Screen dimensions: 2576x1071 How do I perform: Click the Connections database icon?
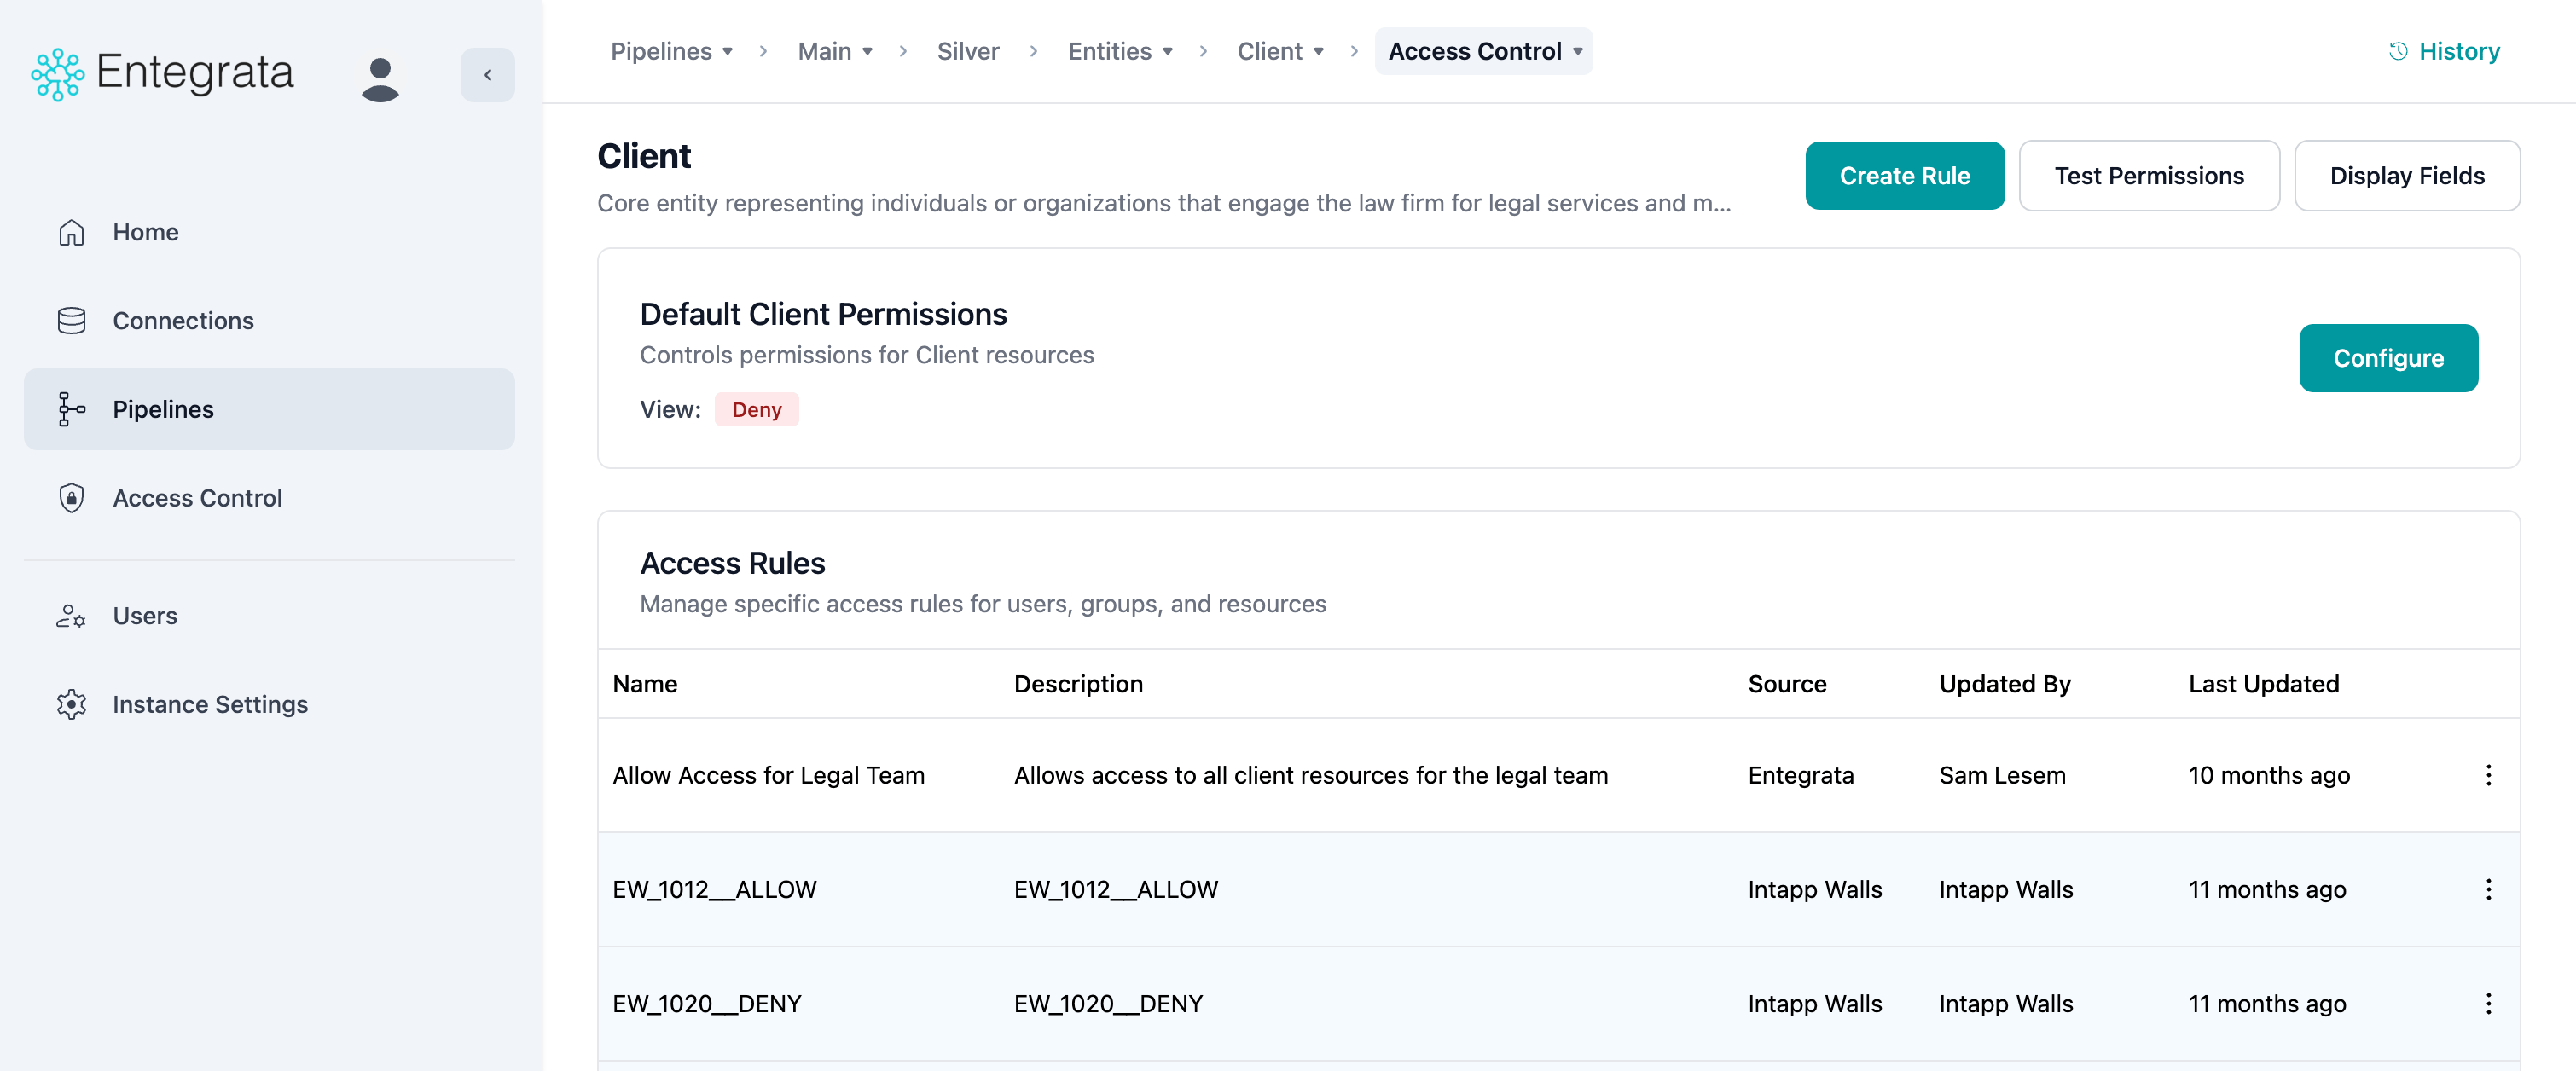click(x=71, y=321)
